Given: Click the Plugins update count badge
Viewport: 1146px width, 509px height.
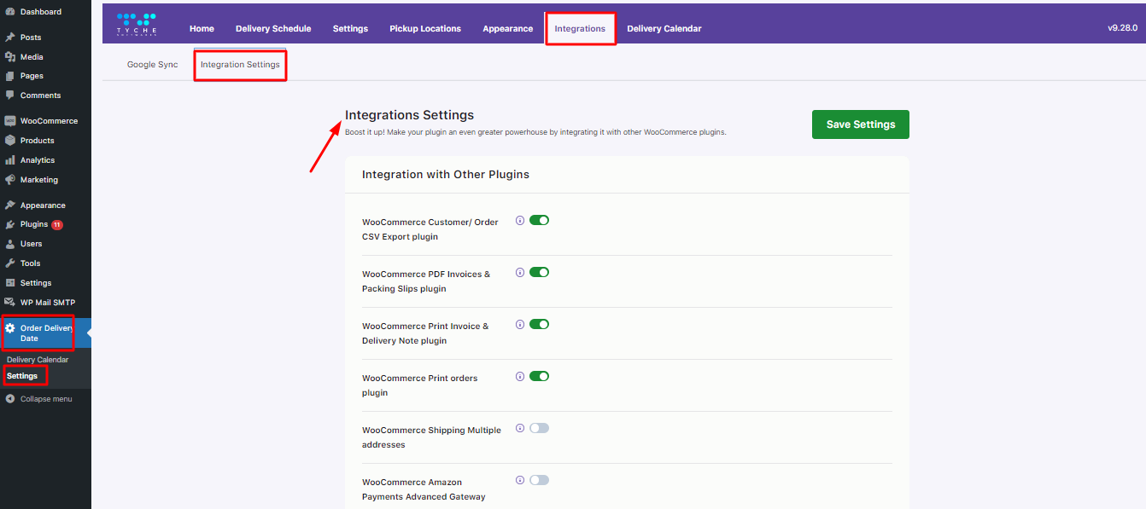Looking at the screenshot, I should (57, 225).
